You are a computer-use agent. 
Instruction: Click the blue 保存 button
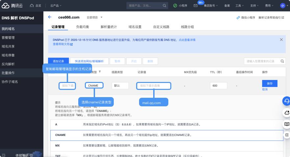270,83
